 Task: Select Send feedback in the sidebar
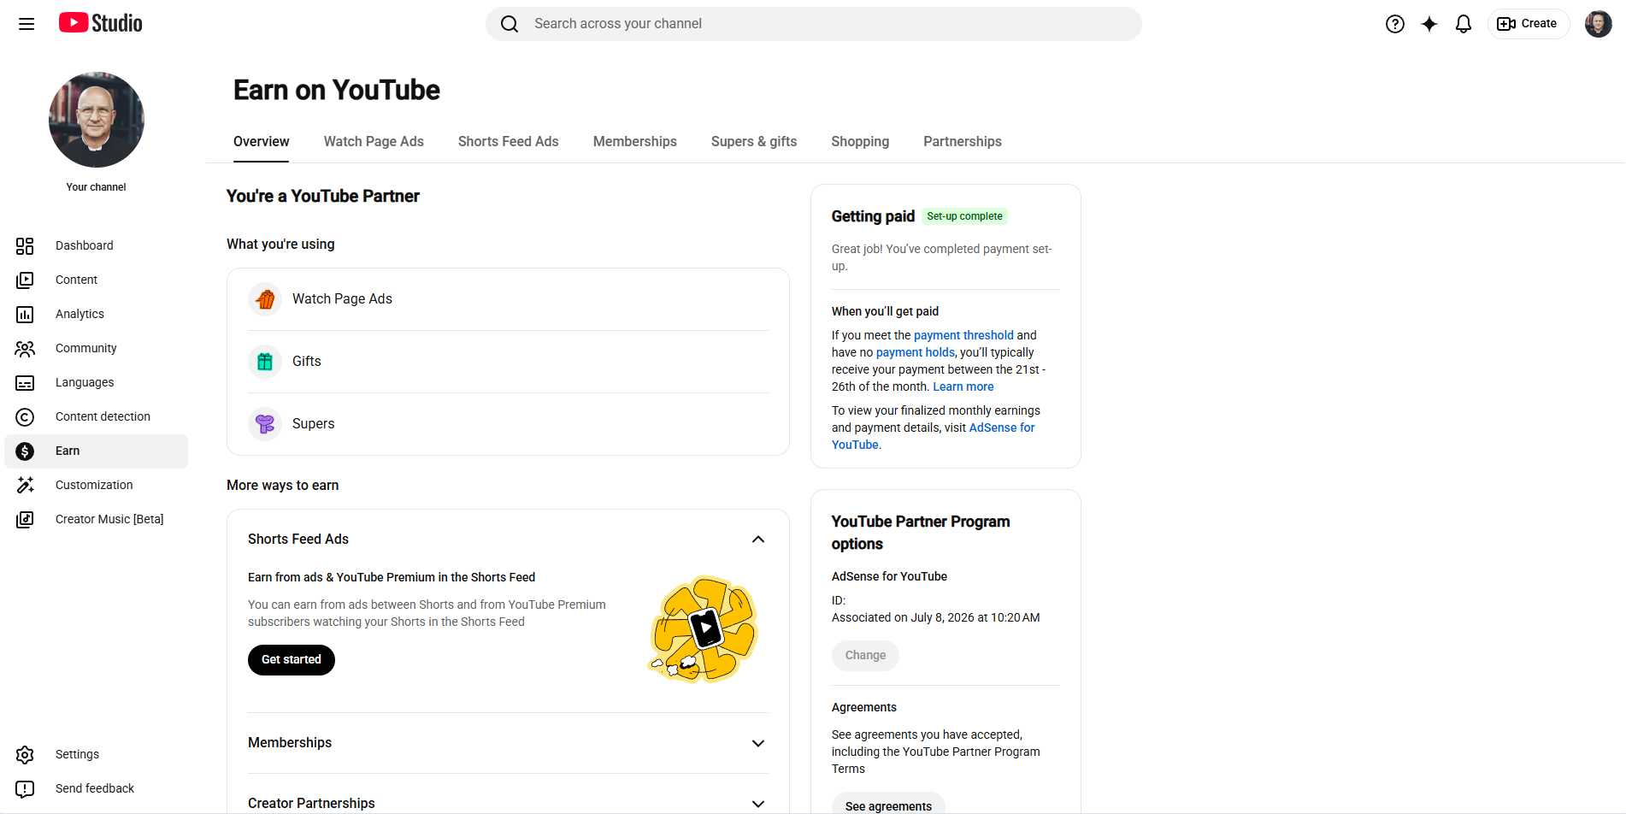pyautogui.click(x=96, y=789)
